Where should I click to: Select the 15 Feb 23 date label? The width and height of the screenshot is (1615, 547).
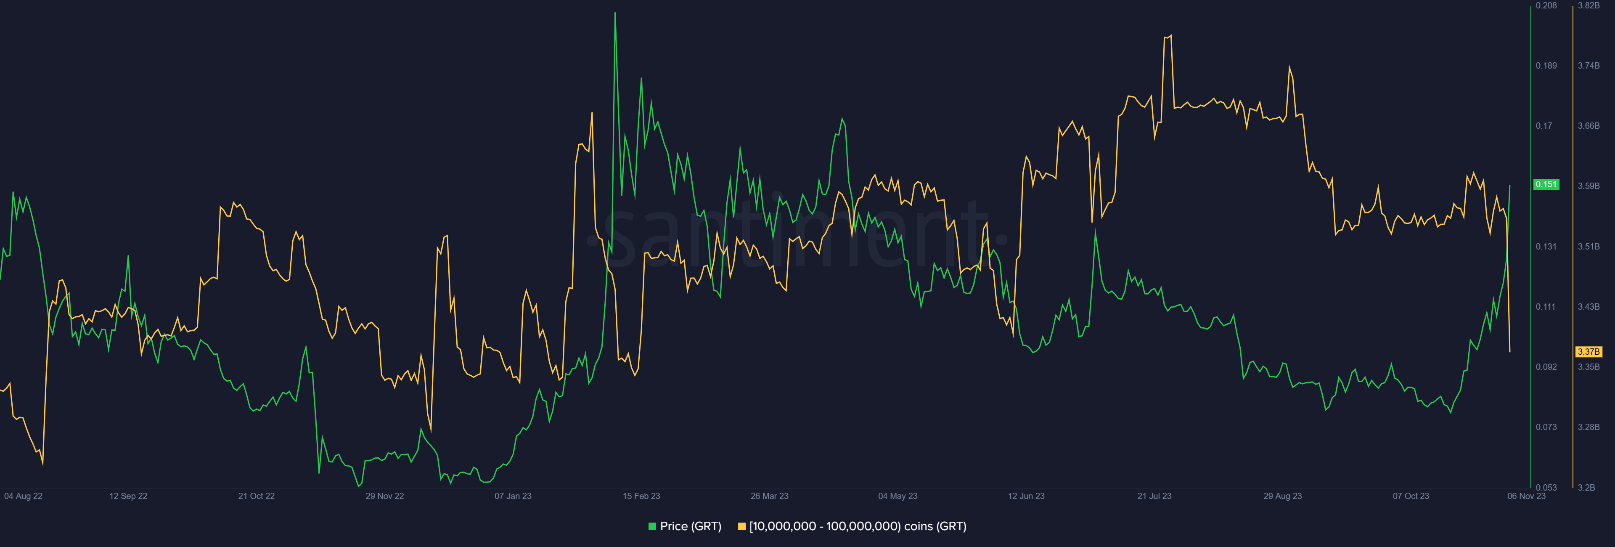pyautogui.click(x=641, y=496)
